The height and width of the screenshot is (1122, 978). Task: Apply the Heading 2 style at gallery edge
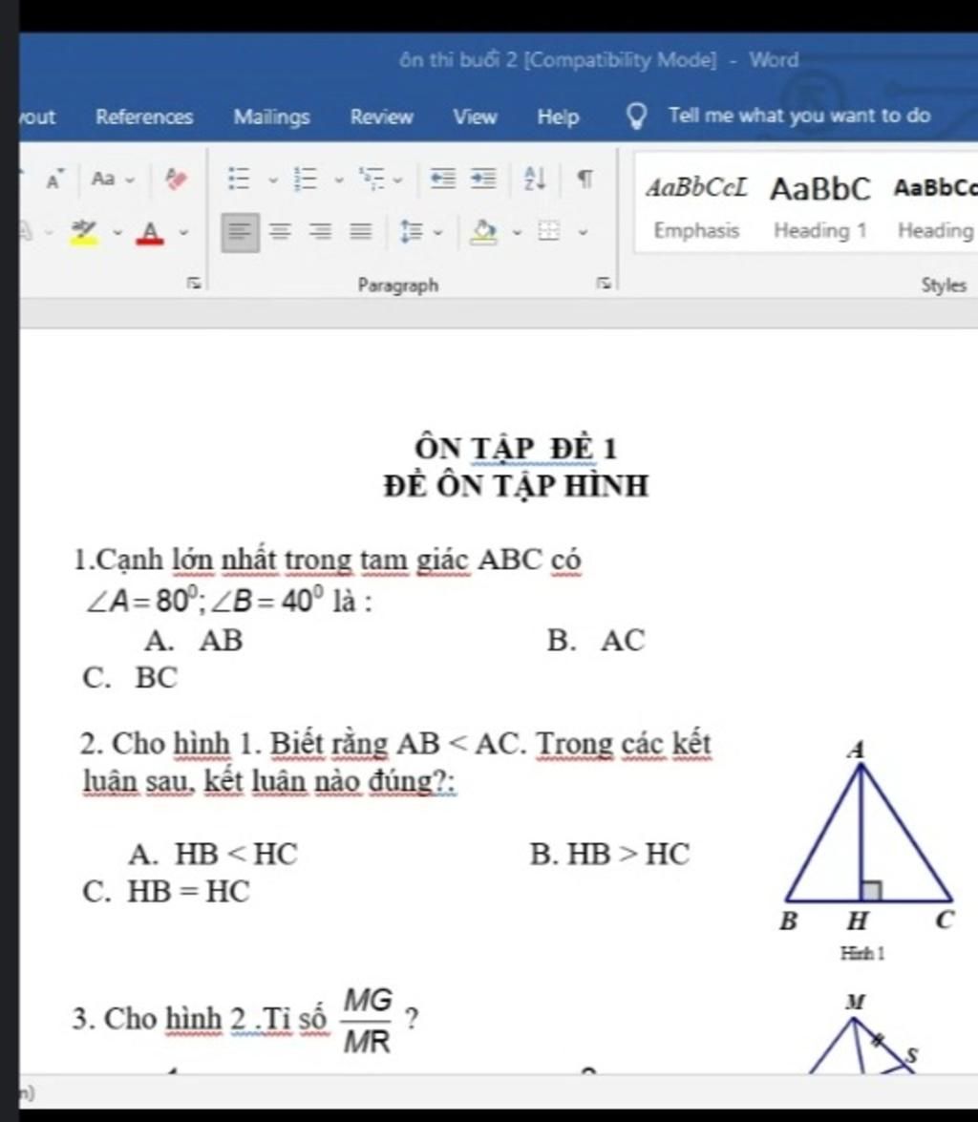point(935,207)
